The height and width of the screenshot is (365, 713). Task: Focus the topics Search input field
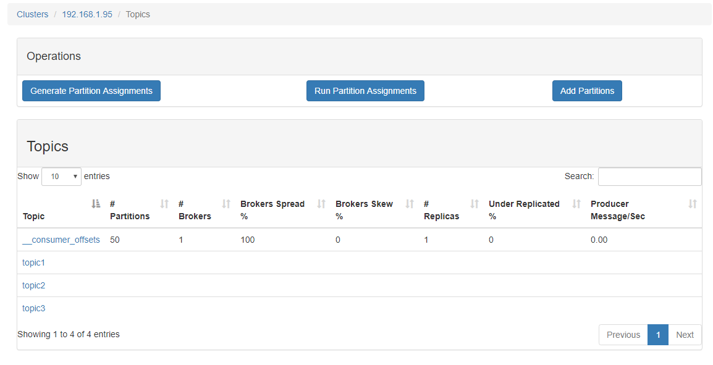650,177
